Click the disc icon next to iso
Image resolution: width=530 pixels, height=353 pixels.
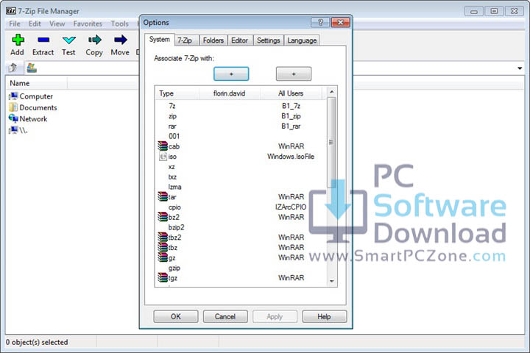click(163, 157)
